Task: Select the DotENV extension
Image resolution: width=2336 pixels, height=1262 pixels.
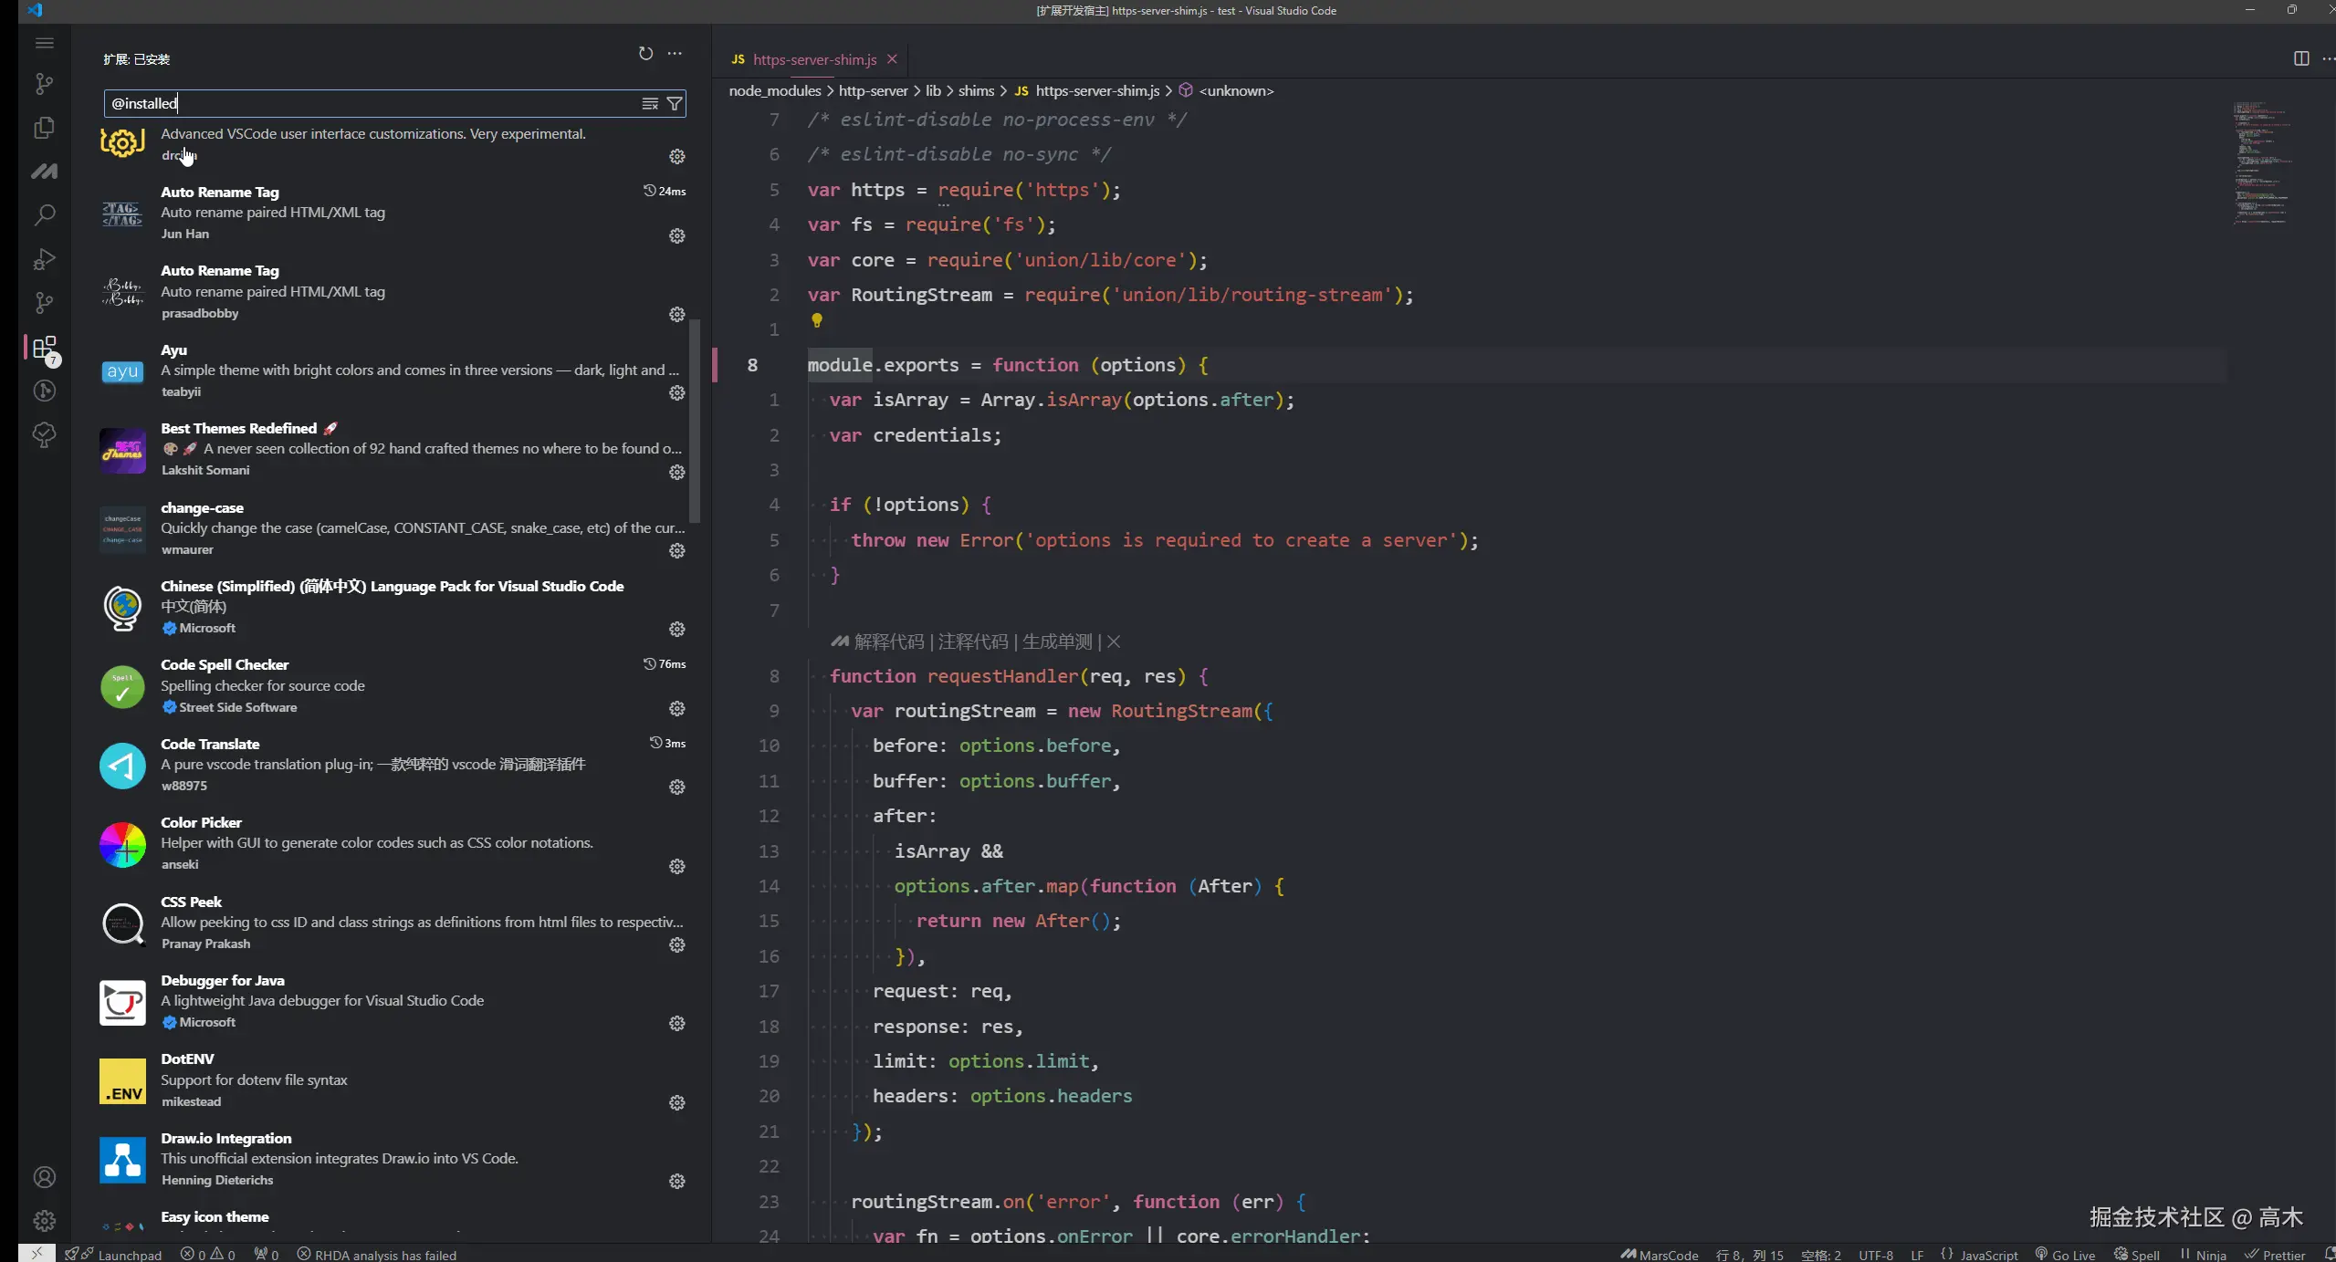Action: click(x=393, y=1079)
